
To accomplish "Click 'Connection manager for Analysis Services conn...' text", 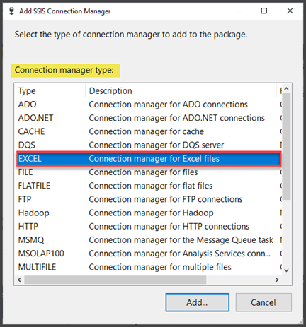I will 180,254.
